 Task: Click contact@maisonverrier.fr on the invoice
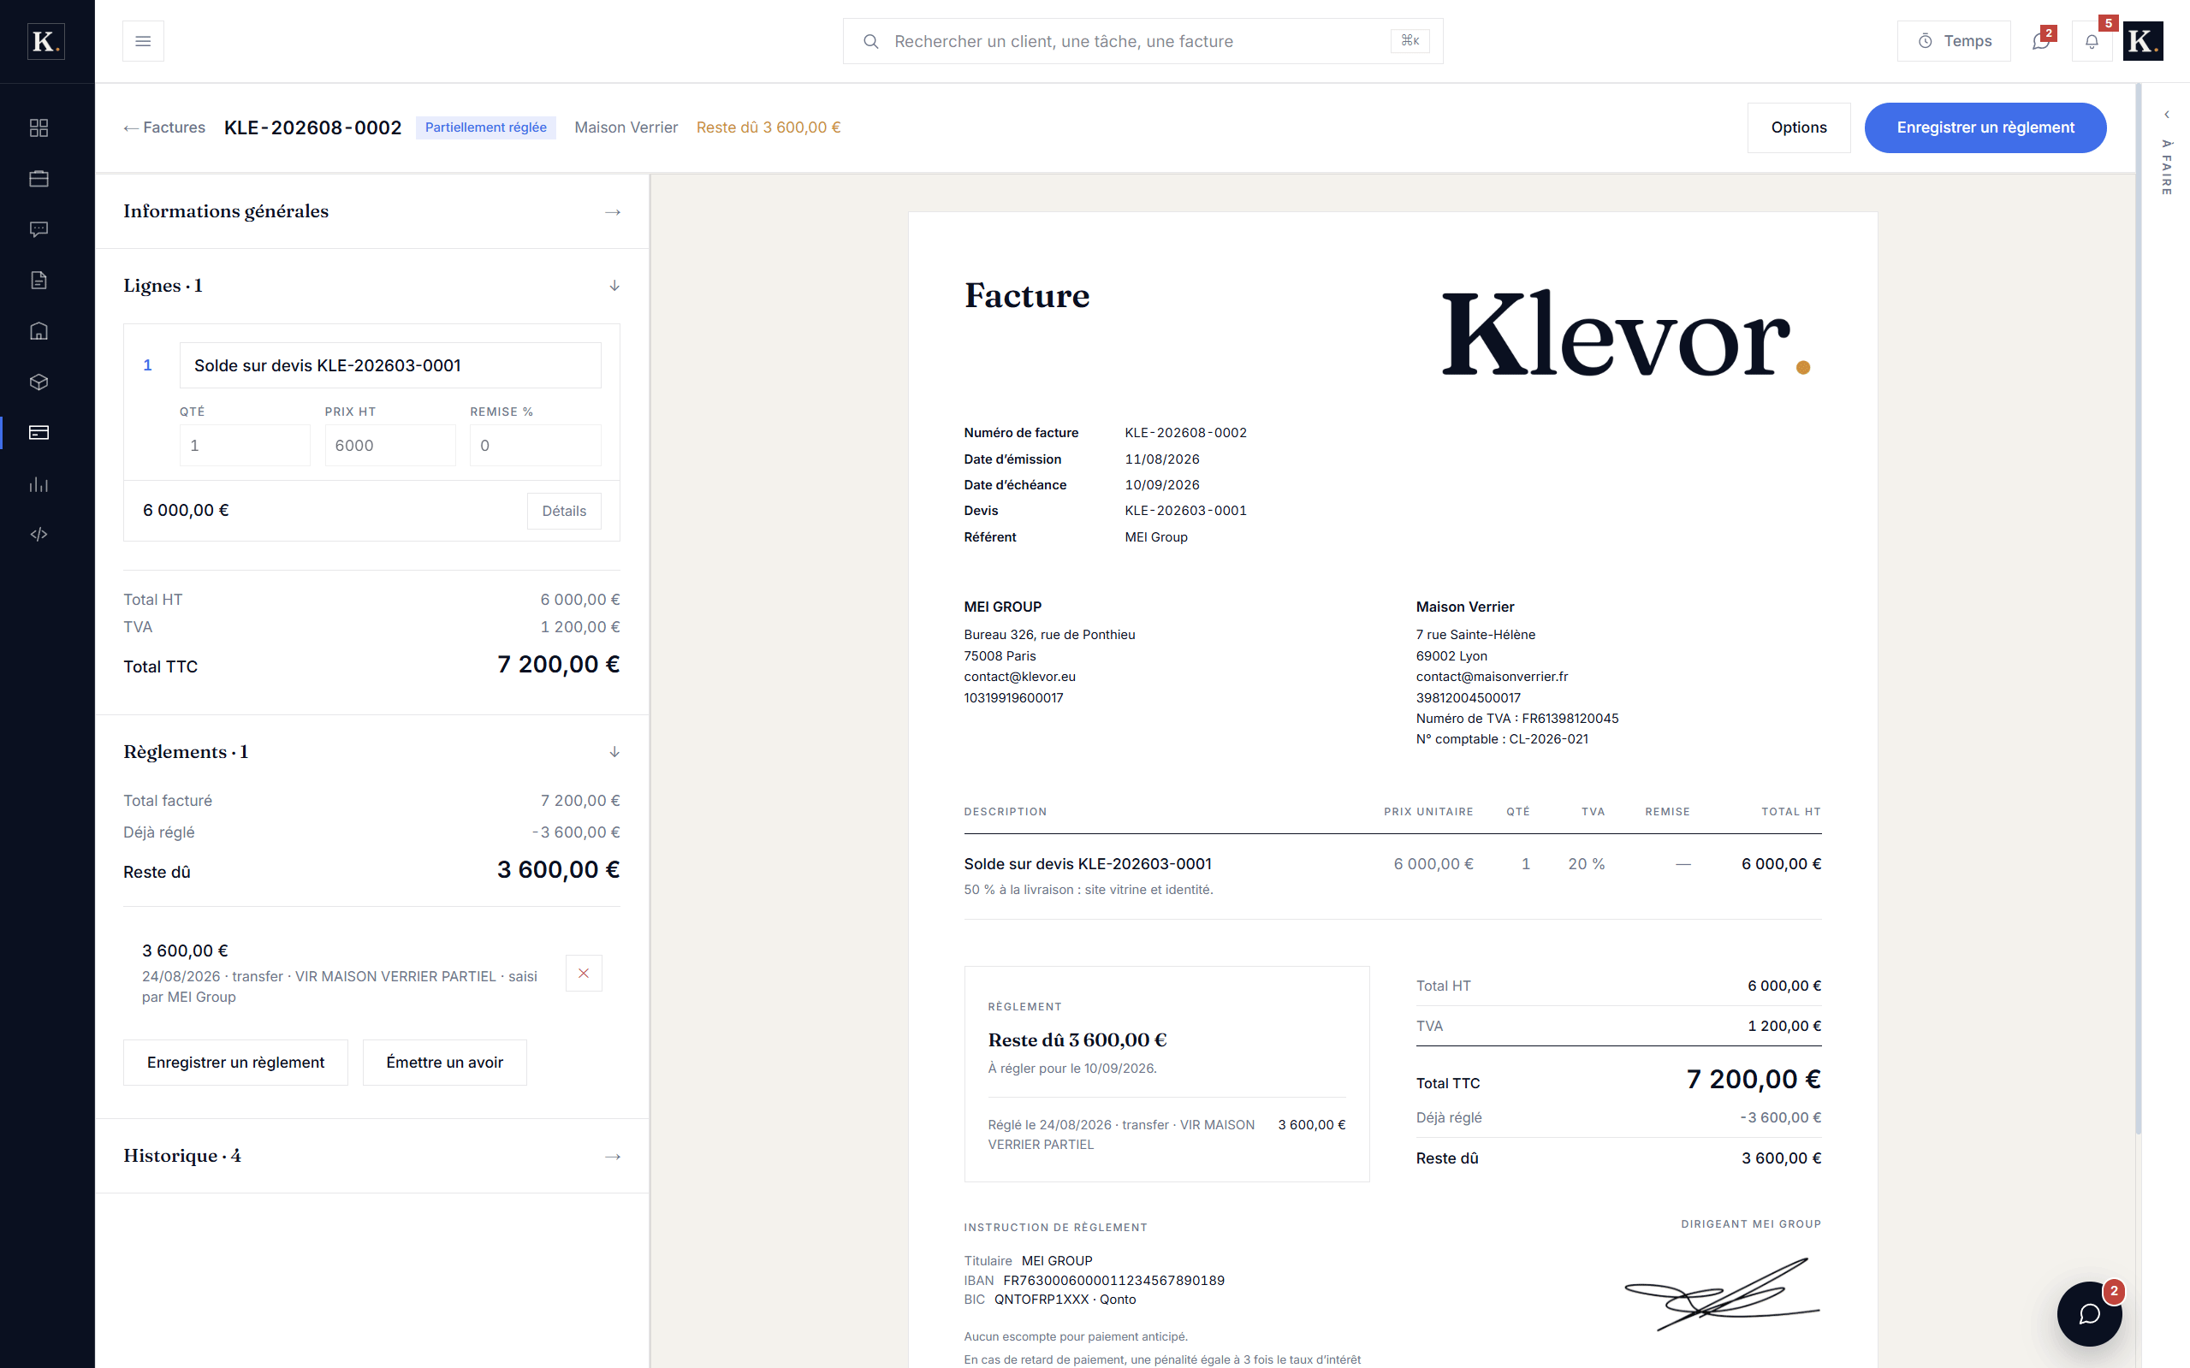pos(1493,677)
